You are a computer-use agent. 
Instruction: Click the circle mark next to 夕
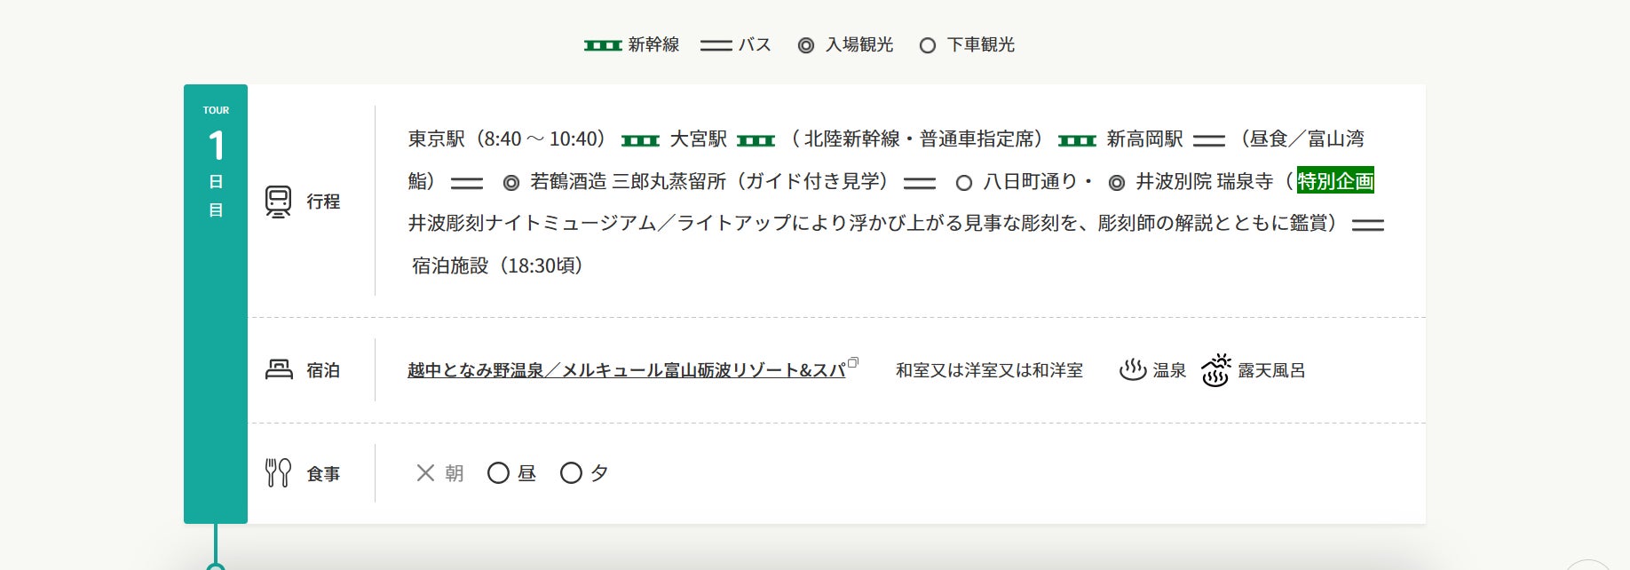(571, 473)
